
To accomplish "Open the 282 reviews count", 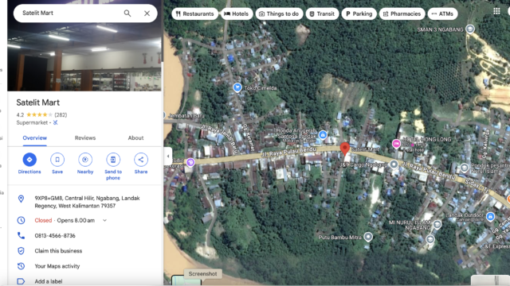I will (61, 114).
